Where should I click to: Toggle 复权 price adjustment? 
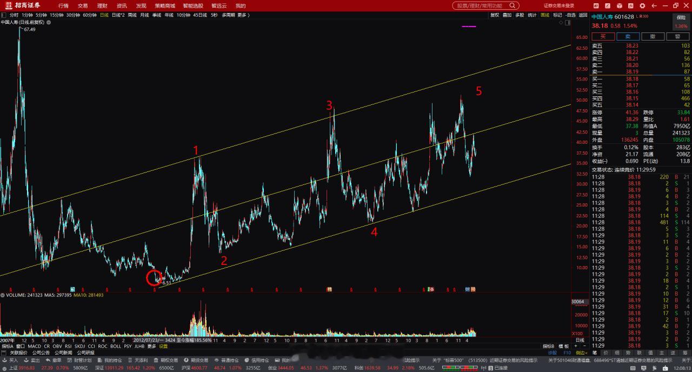coord(495,15)
